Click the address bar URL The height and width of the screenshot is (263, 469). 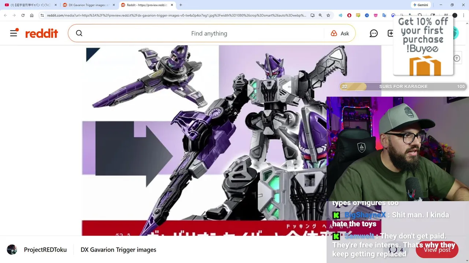tap(176, 15)
